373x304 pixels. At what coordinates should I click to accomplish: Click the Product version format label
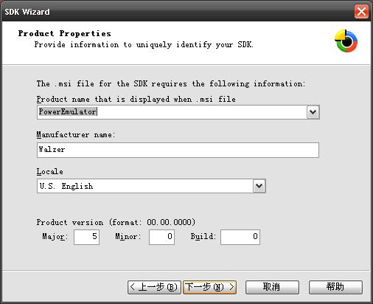pos(116,222)
